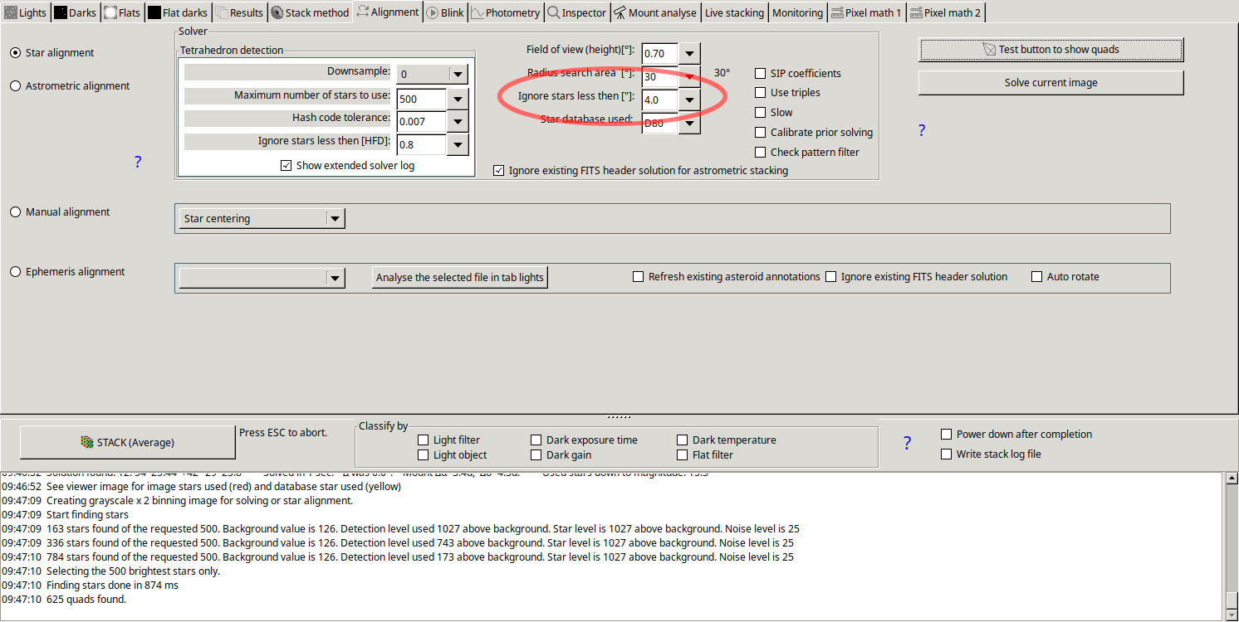Image resolution: width=1239 pixels, height=622 pixels.
Task: Switch to the Flat darks tab
Action: pyautogui.click(x=177, y=12)
